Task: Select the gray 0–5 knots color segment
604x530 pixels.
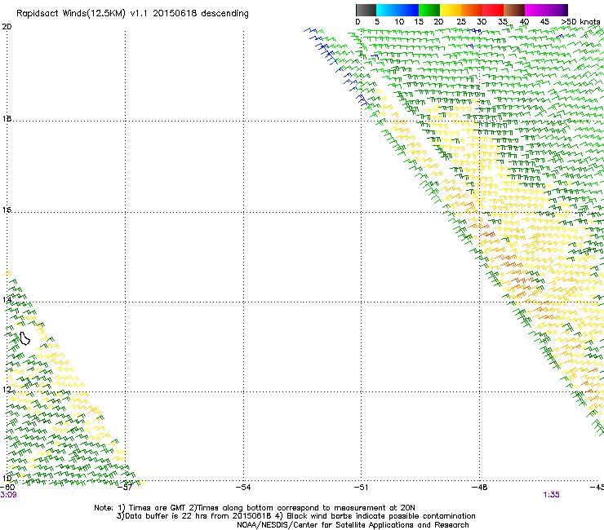Action: (x=366, y=10)
